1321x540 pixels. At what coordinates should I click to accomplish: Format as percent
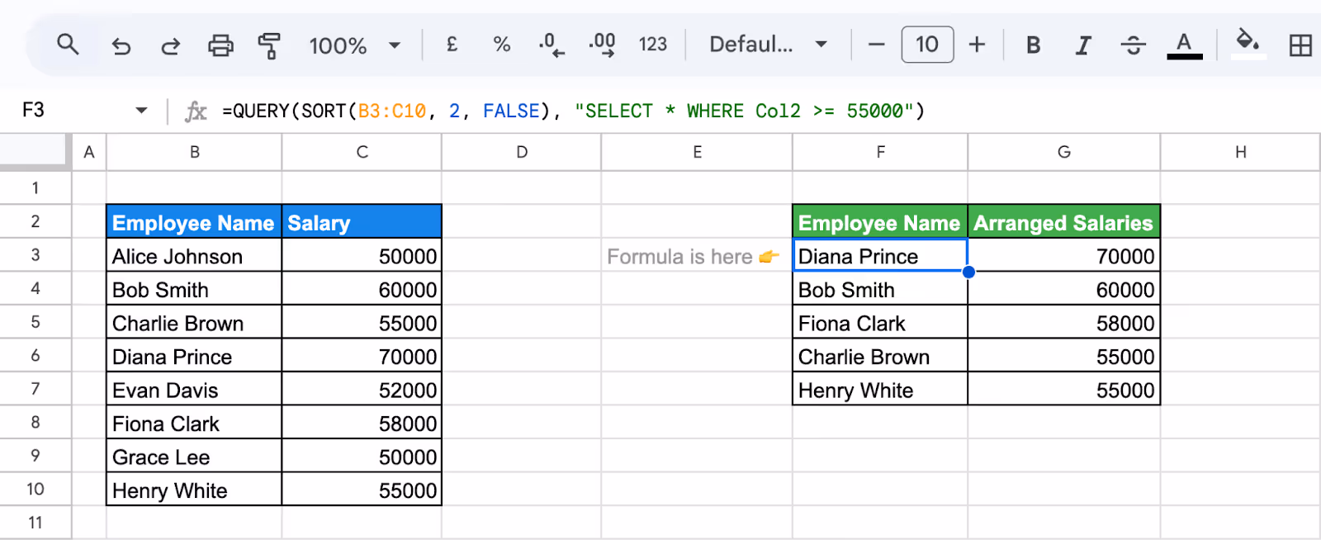click(501, 45)
